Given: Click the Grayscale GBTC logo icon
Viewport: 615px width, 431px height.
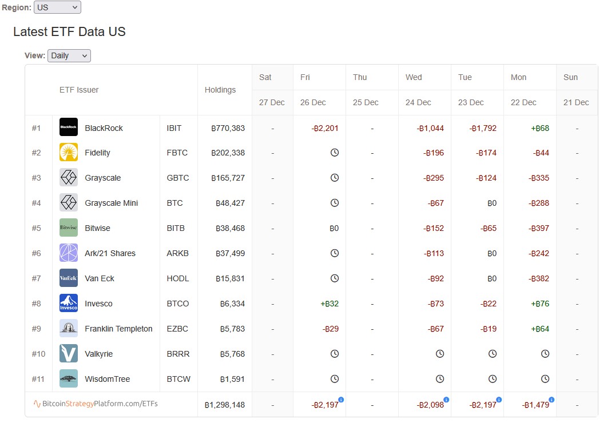Looking at the screenshot, I should tap(69, 178).
